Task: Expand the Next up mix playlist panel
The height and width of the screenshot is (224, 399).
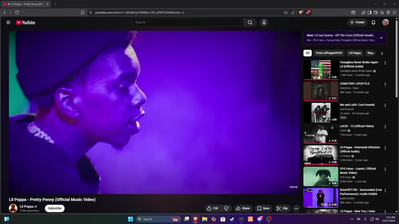Action: coord(381,38)
